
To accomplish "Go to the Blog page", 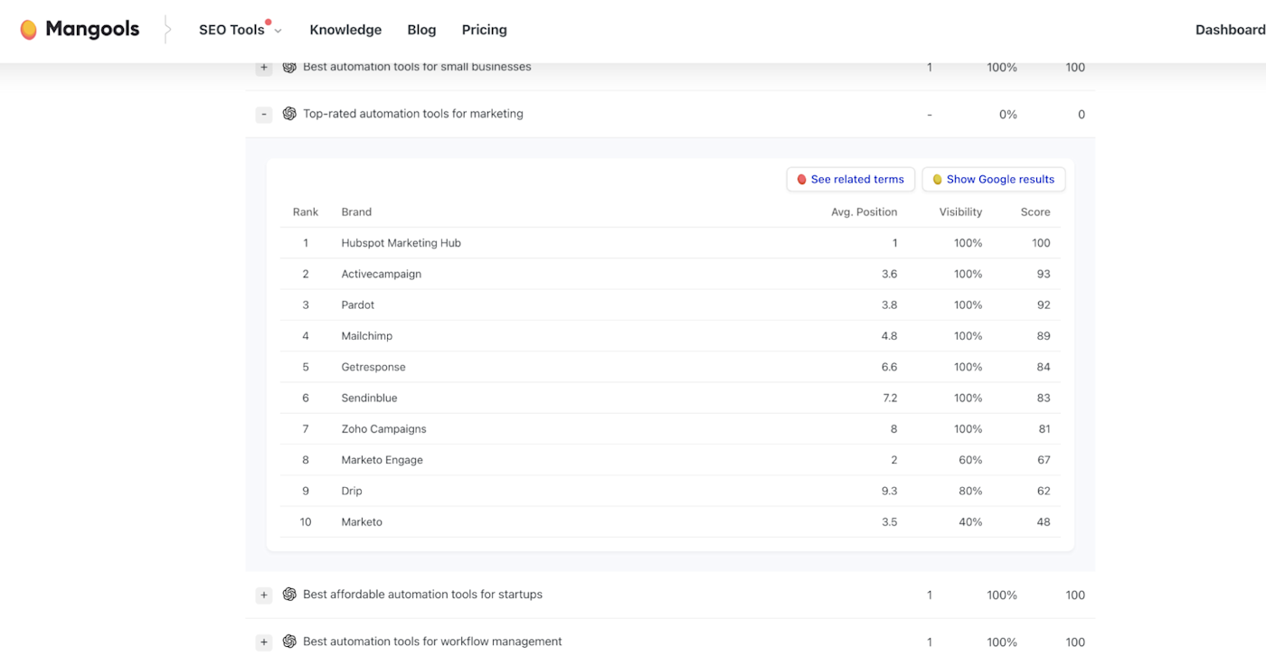I will point(421,30).
